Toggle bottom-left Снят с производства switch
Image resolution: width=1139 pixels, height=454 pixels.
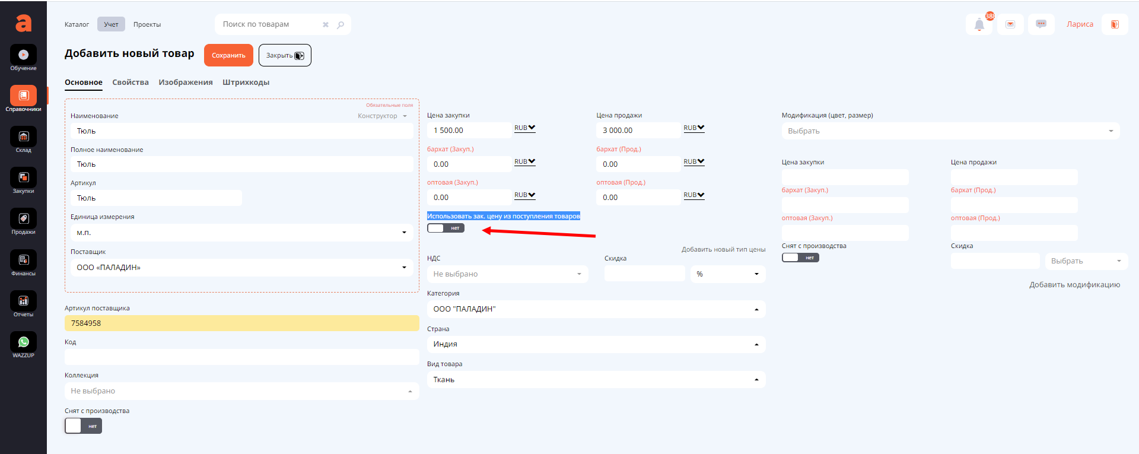(83, 426)
